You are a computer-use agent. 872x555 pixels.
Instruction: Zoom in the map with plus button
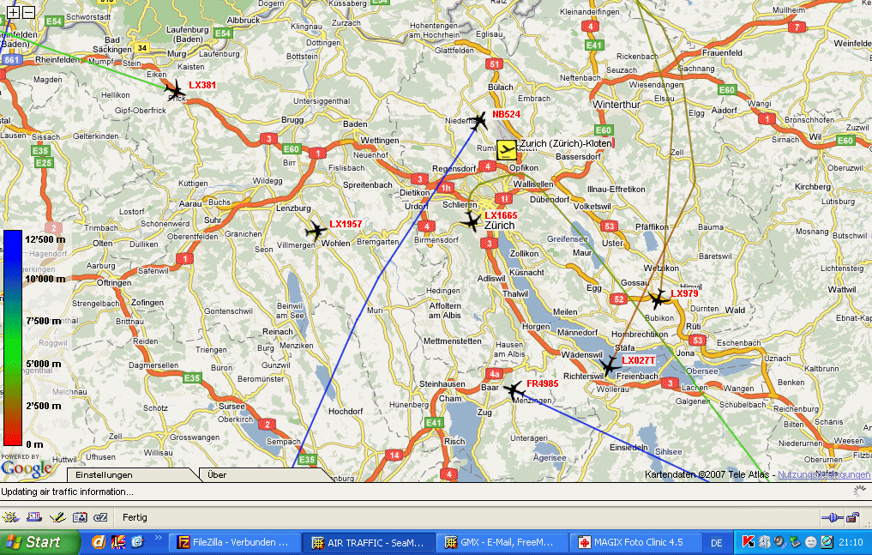13,12
